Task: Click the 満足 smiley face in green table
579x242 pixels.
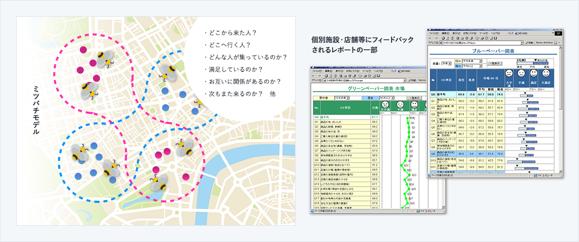Action: [414, 104]
